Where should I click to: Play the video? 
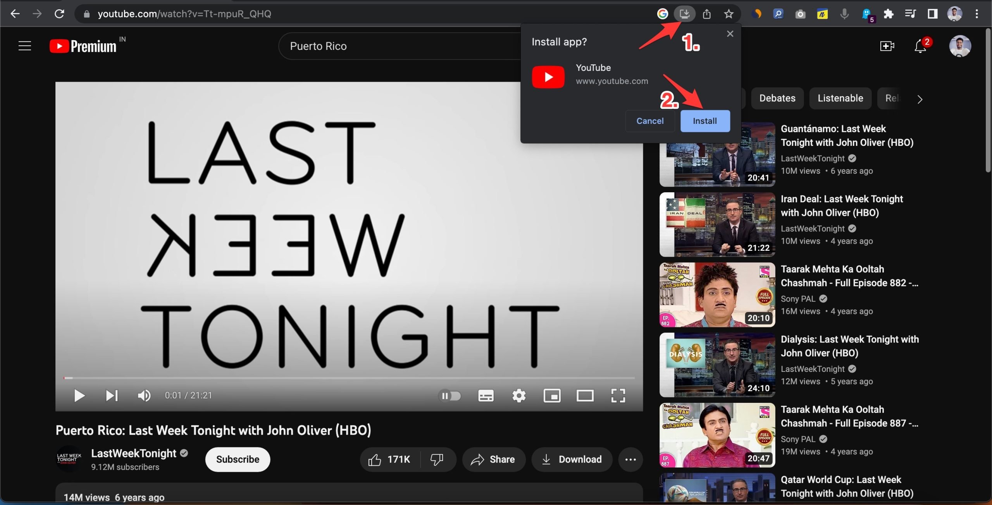tap(79, 395)
